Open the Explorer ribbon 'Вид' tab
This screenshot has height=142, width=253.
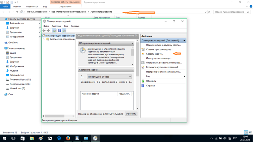pyautogui.click(x=45, y=7)
